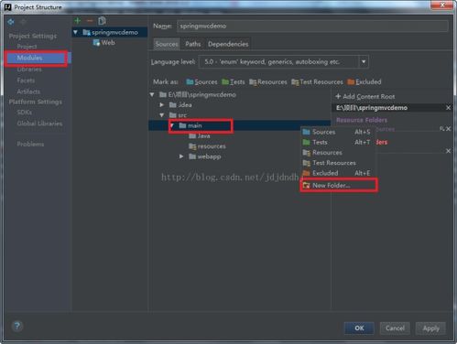
Task: Mark as Sources in the toolbar
Action: pyautogui.click(x=201, y=81)
